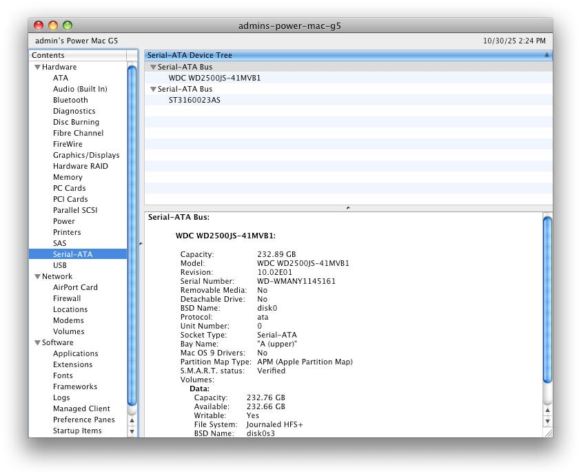Open Startup Items in the sidebar
Screen dimensions: 581x476
point(77,431)
